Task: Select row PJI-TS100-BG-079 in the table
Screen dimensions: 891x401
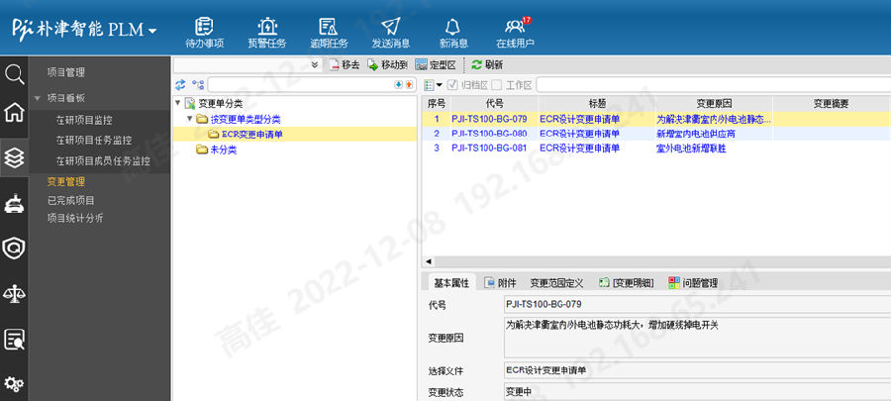Action: coord(656,119)
